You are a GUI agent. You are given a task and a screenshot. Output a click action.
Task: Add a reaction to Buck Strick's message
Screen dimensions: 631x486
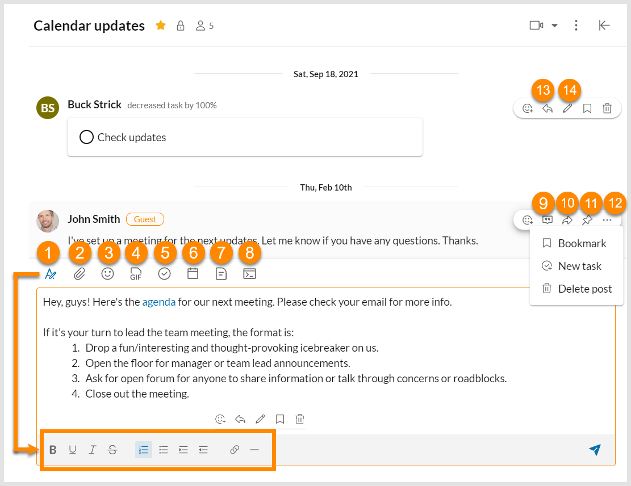pos(527,108)
